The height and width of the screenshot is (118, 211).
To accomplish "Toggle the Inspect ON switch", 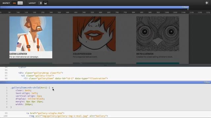I will 17,3.
